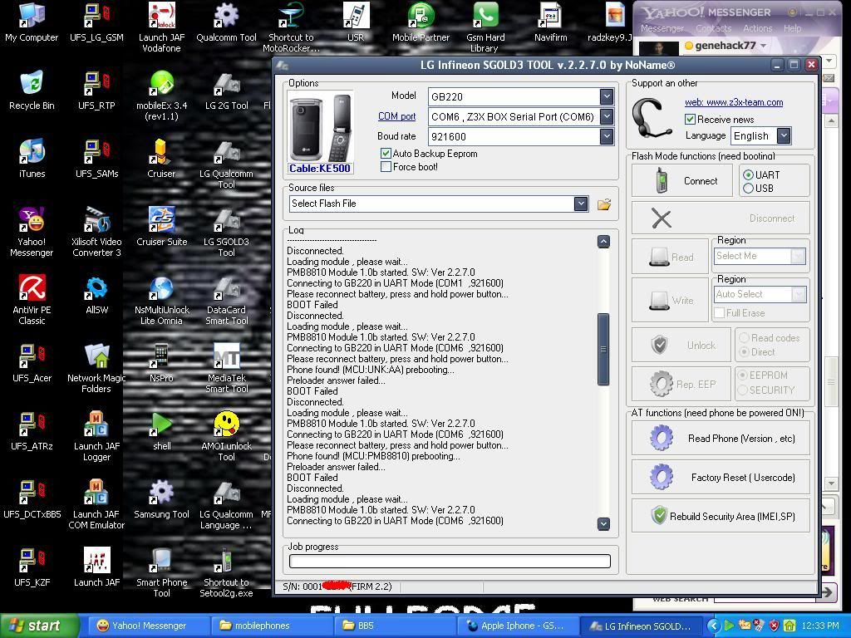
Task: Open the LG 2G Tool shortcut
Action: 226,91
